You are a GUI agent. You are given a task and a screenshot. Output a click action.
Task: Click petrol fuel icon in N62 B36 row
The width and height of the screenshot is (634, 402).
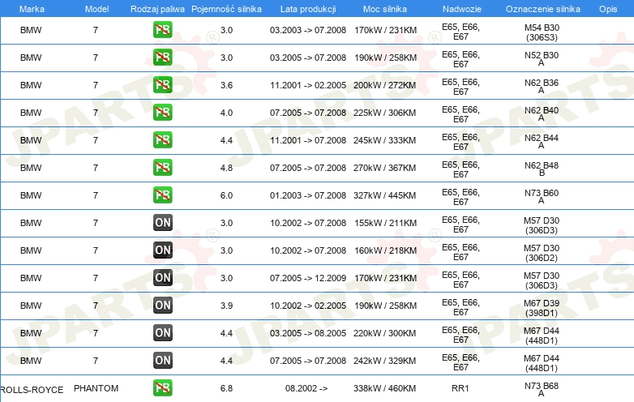[x=162, y=85]
